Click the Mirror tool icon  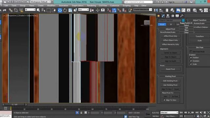tap(156, 10)
